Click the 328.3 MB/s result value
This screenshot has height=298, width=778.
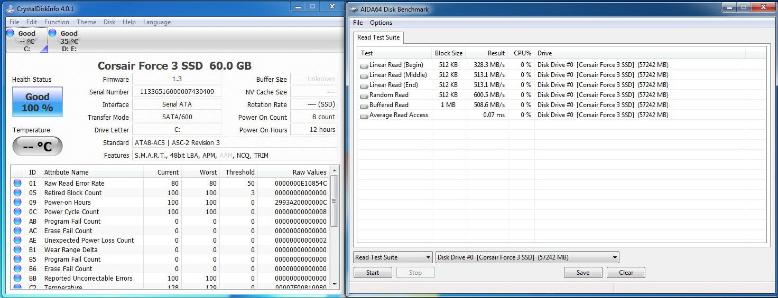click(489, 65)
